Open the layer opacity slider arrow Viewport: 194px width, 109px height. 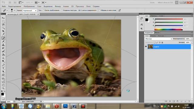pyautogui.click(x=191, y=39)
